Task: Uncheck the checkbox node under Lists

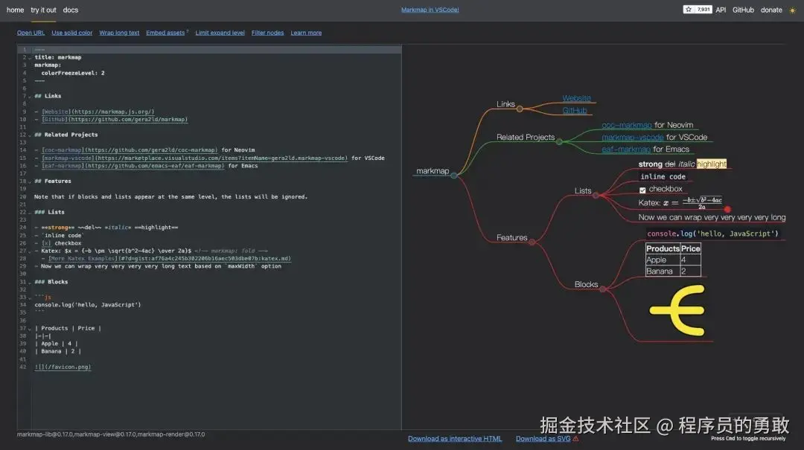Action: [x=642, y=189]
